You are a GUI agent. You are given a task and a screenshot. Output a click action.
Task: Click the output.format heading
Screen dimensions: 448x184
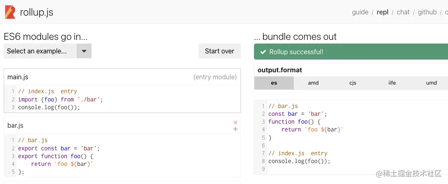(x=280, y=70)
